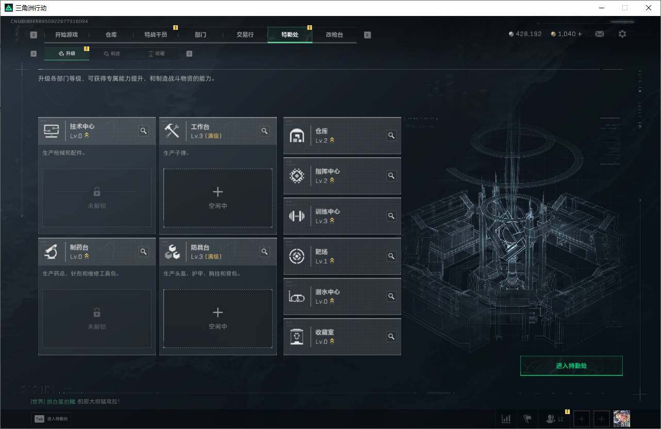Screen dimensions: 661x429
Task: Open the settings gear icon
Action: pyautogui.click(x=622, y=34)
